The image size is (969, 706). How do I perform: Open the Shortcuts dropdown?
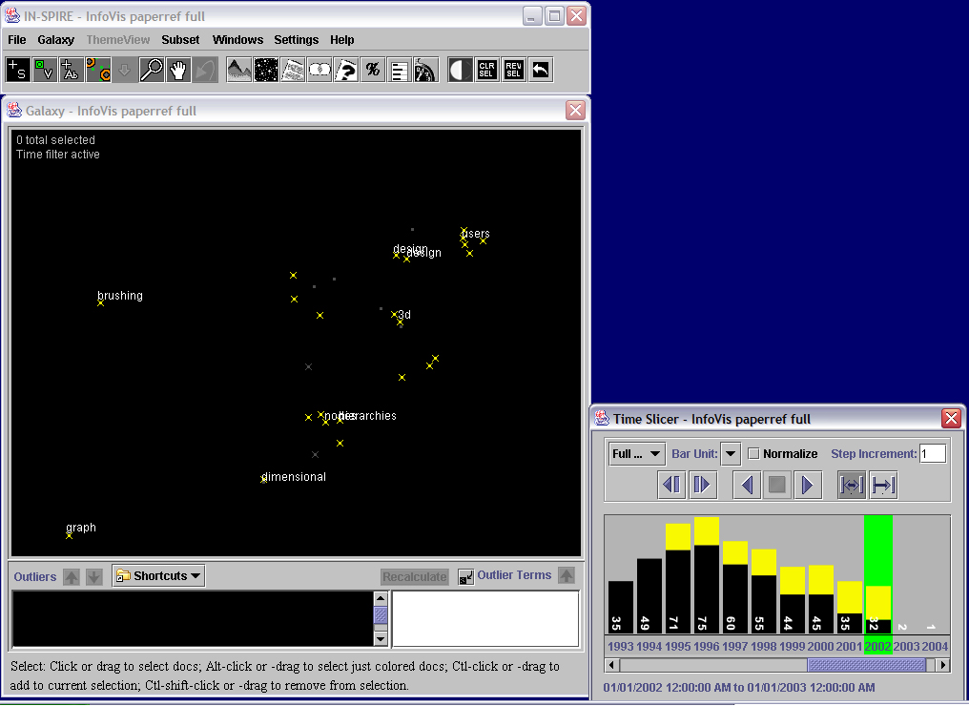(158, 575)
